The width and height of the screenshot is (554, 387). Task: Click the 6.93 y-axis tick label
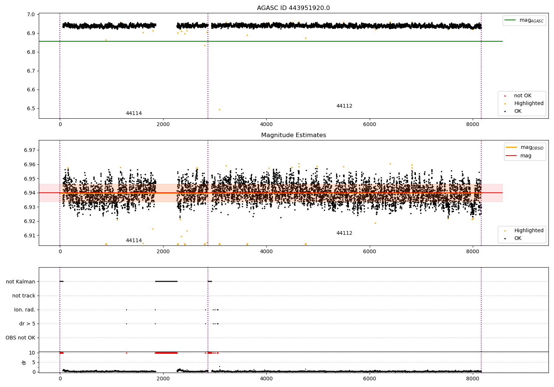[30, 207]
